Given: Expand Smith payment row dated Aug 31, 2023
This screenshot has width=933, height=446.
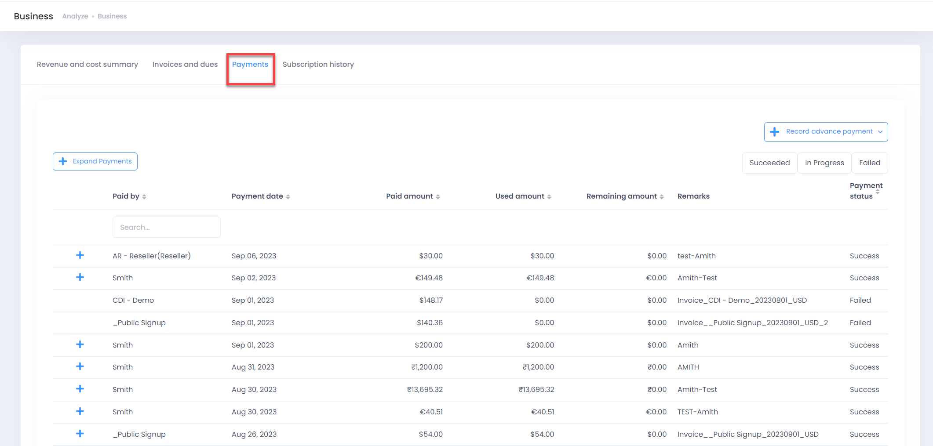Looking at the screenshot, I should tap(80, 366).
